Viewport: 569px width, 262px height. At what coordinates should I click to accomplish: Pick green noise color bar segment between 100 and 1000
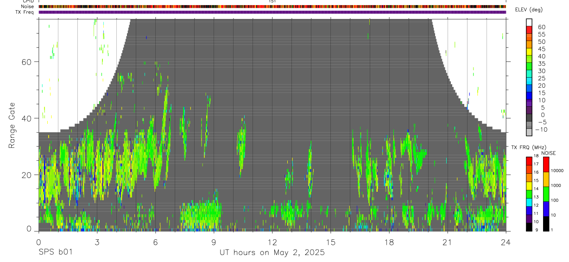click(546, 194)
